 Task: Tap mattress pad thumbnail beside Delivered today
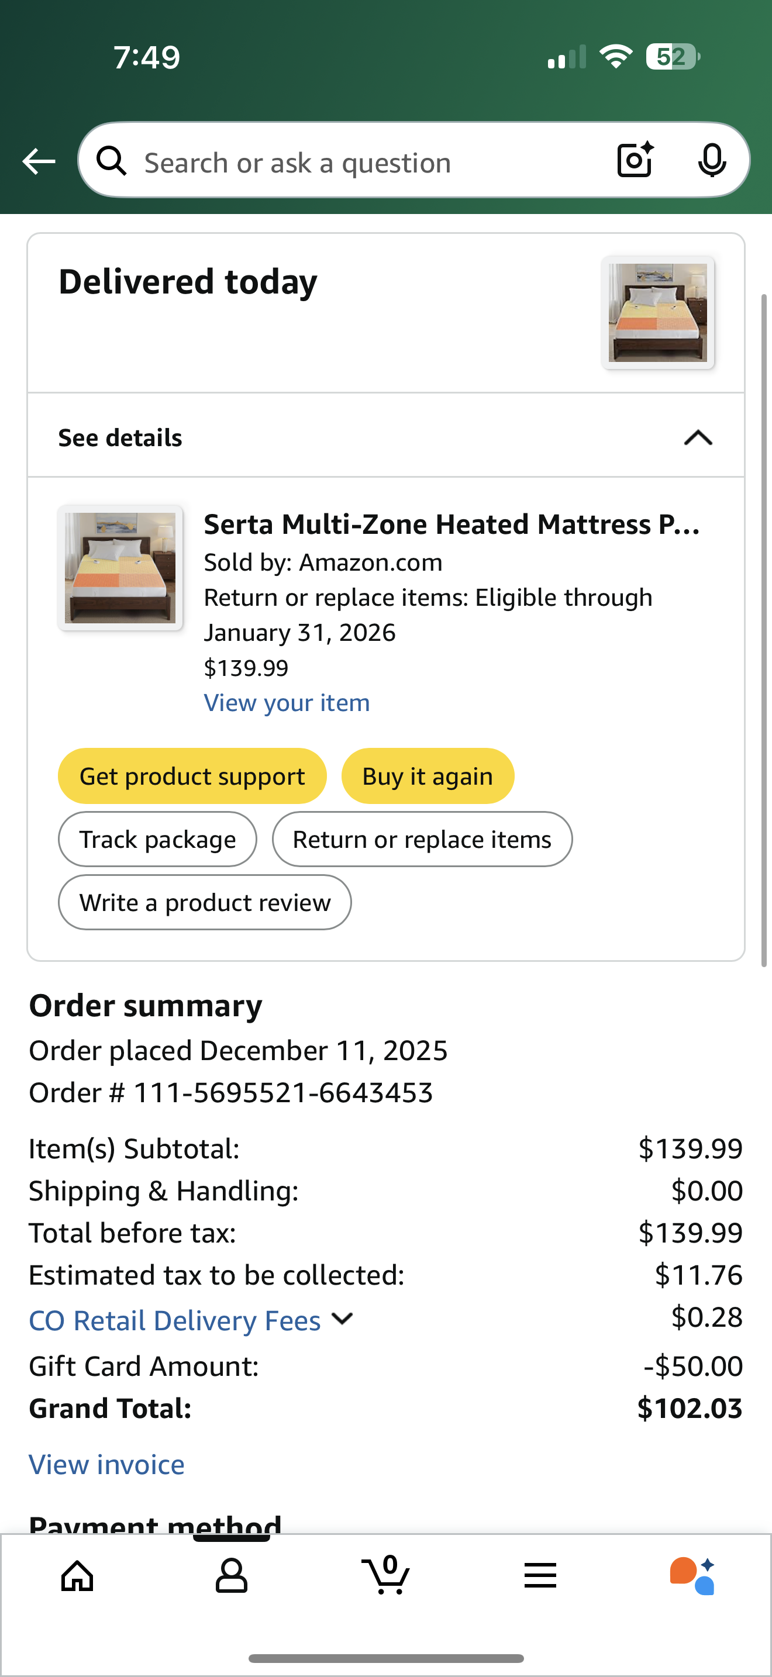658,312
